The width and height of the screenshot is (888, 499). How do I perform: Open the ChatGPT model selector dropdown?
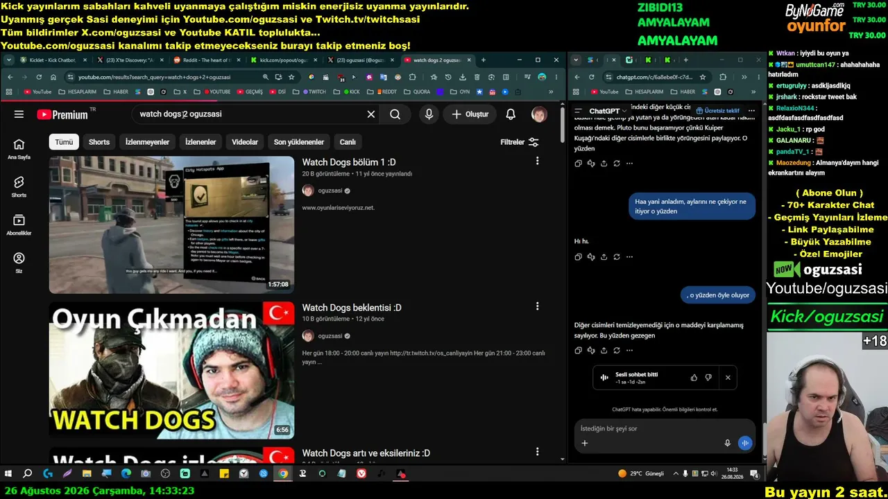(608, 111)
